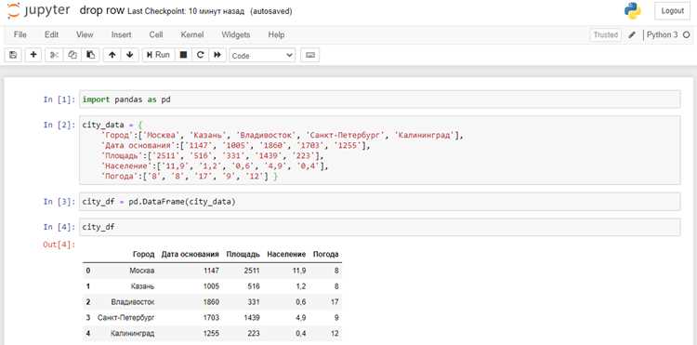
Task: Copy selected cells icon
Action: [x=72, y=55]
